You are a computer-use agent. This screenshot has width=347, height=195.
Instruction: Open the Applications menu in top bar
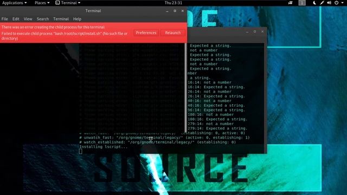point(15,3)
